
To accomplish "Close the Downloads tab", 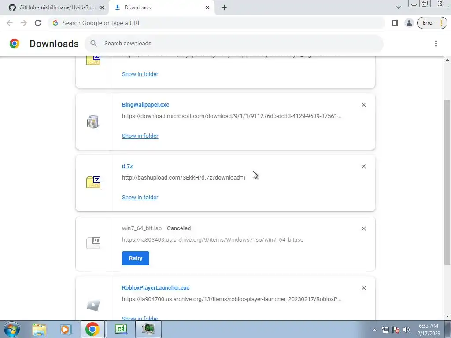I will (207, 7).
